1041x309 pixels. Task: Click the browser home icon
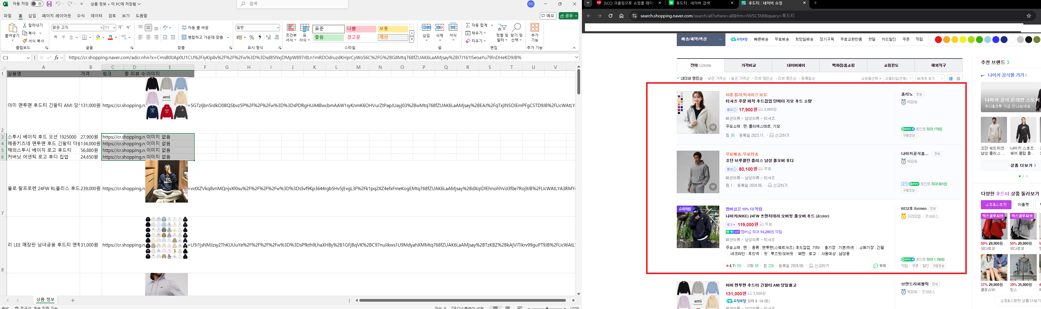pyautogui.click(x=621, y=16)
